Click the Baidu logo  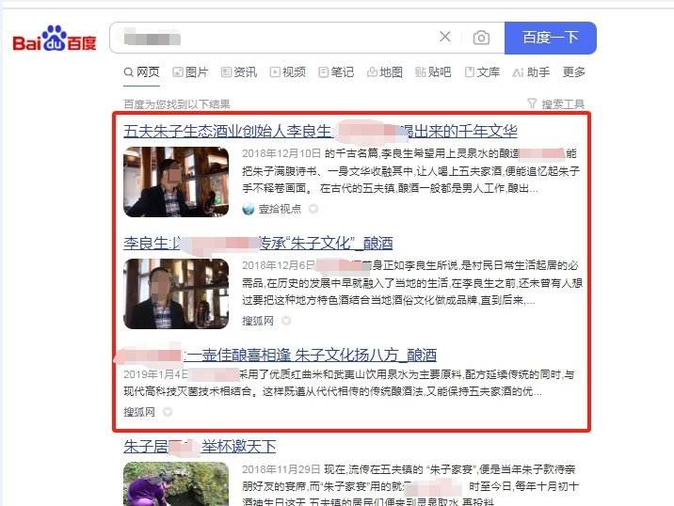[55, 39]
